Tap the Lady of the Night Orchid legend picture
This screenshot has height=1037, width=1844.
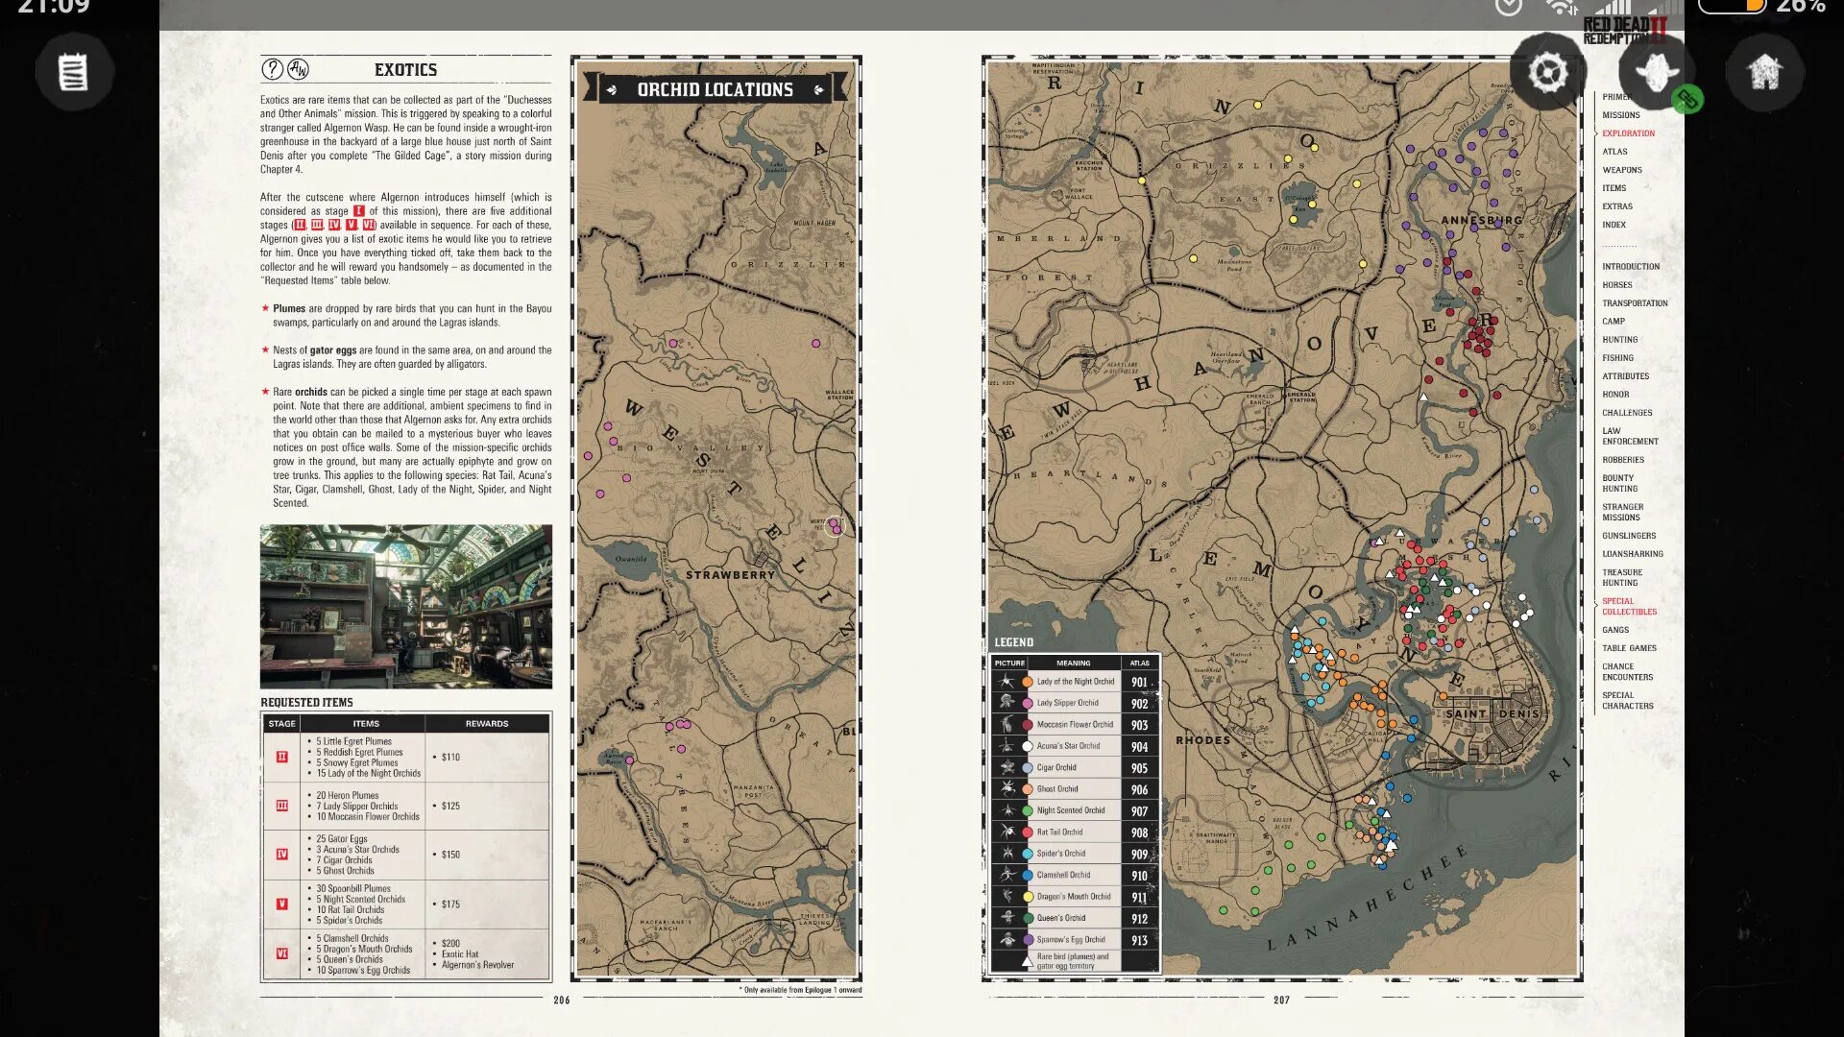(1007, 682)
